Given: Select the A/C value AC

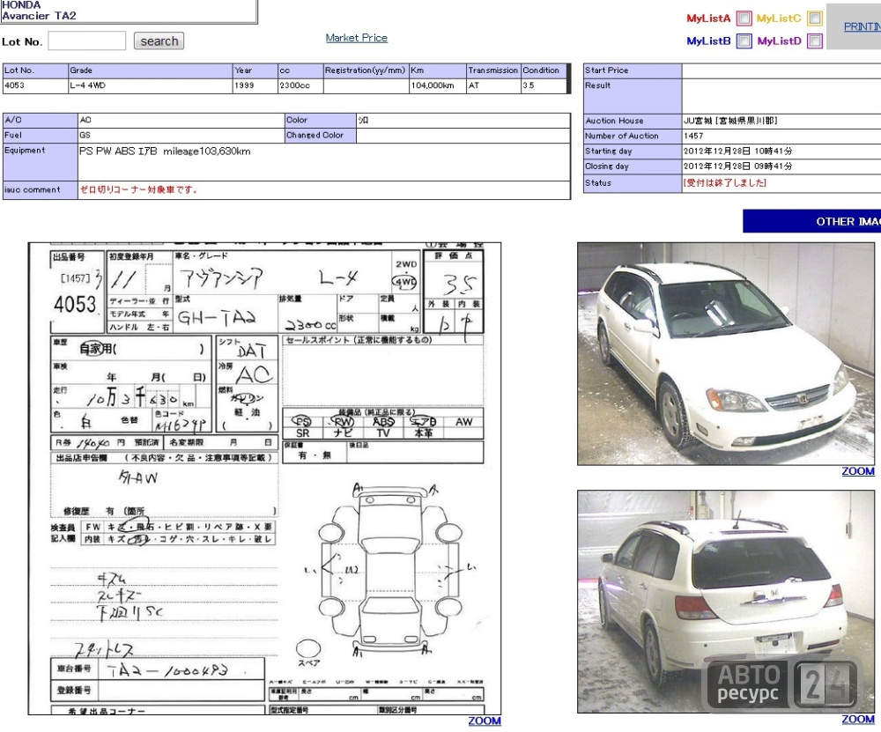Looking at the screenshot, I should tap(85, 120).
